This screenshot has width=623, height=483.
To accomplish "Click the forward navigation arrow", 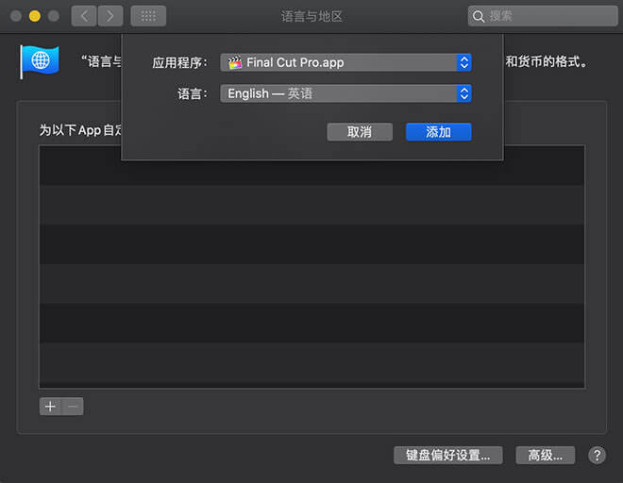I will click(110, 16).
